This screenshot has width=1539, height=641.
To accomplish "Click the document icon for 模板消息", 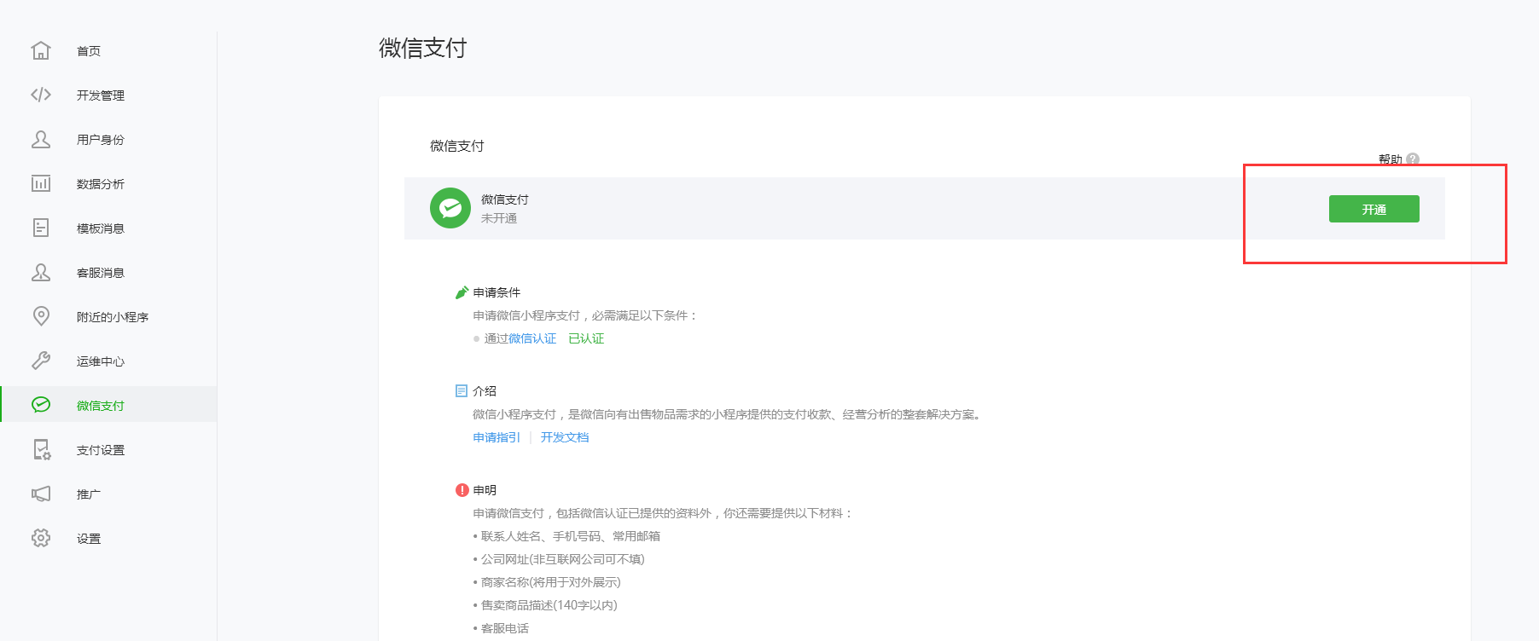I will pyautogui.click(x=41, y=228).
